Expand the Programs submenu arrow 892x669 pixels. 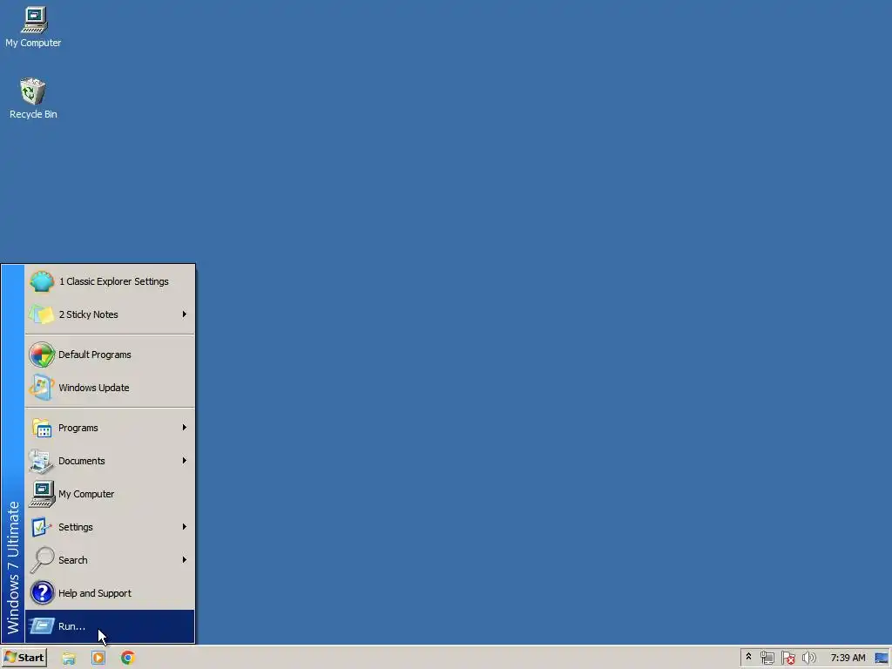point(185,427)
